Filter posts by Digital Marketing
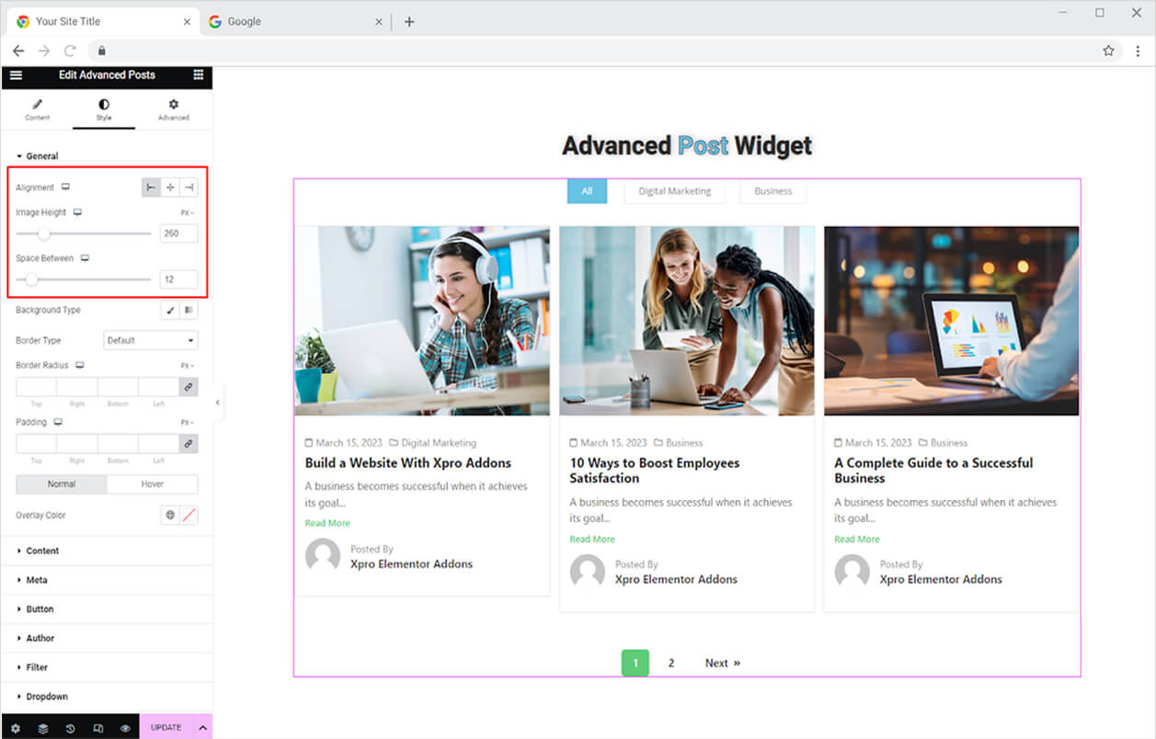The image size is (1156, 739). click(x=675, y=191)
